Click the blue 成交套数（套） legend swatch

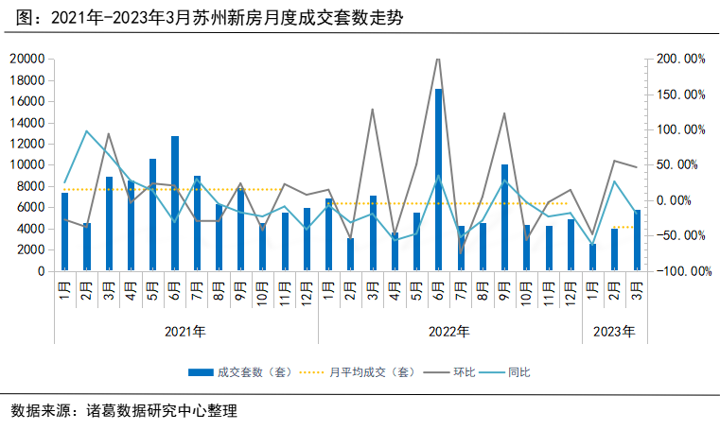pos(201,372)
